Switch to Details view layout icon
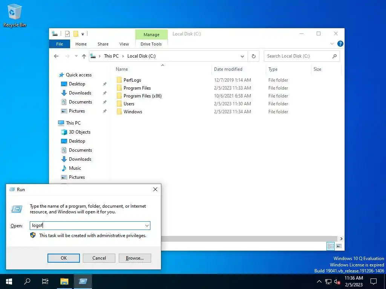Image resolution: width=386 pixels, height=289 pixels. point(331,246)
